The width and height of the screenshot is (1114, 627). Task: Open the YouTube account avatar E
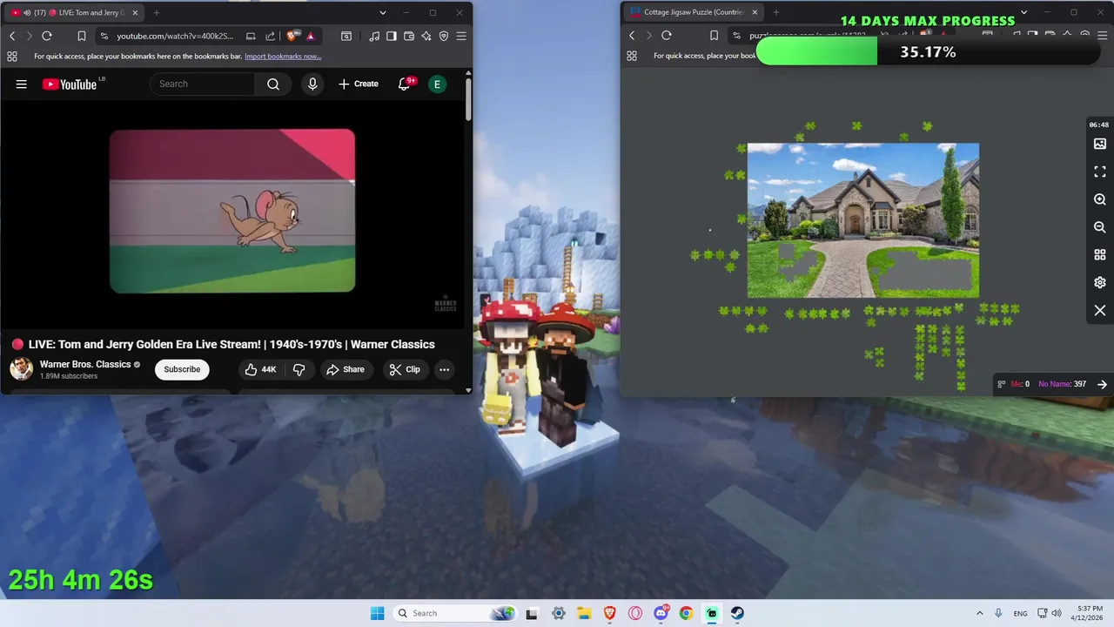[437, 84]
